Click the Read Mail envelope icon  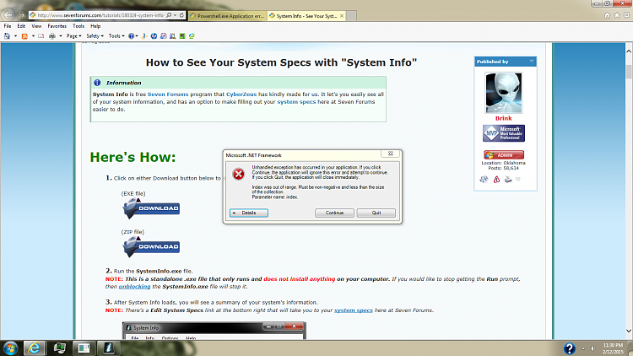tap(41, 36)
